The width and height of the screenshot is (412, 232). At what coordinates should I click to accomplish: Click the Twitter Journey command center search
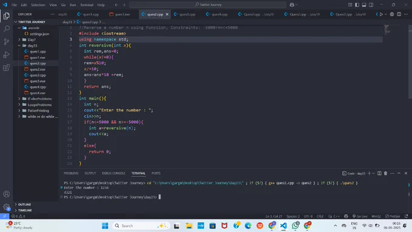[x=208, y=5]
